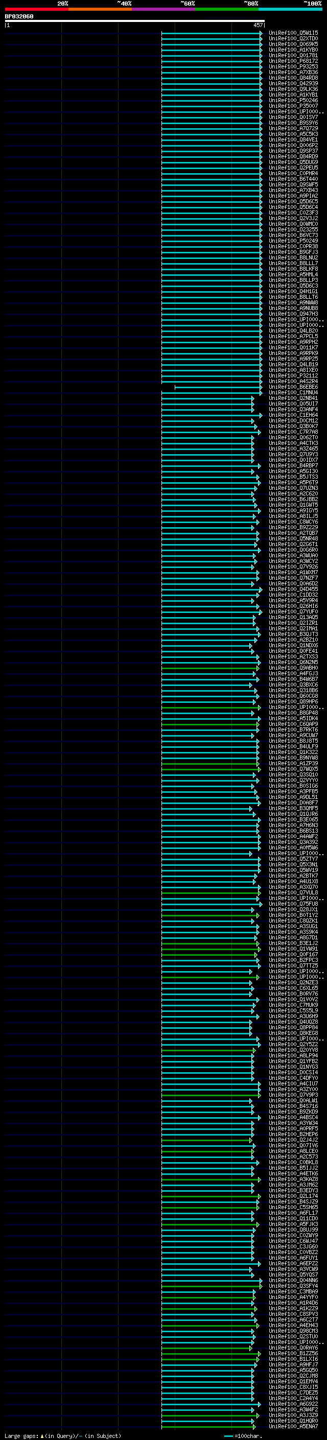Select hit label UniRef100_Q947H3
Screen dimensions: 327x1440
point(293,314)
